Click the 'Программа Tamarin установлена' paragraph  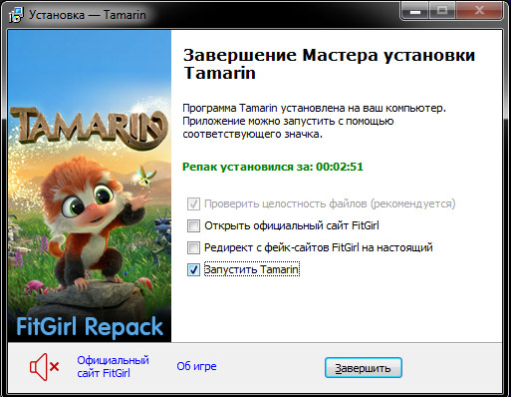pyautogui.click(x=314, y=121)
